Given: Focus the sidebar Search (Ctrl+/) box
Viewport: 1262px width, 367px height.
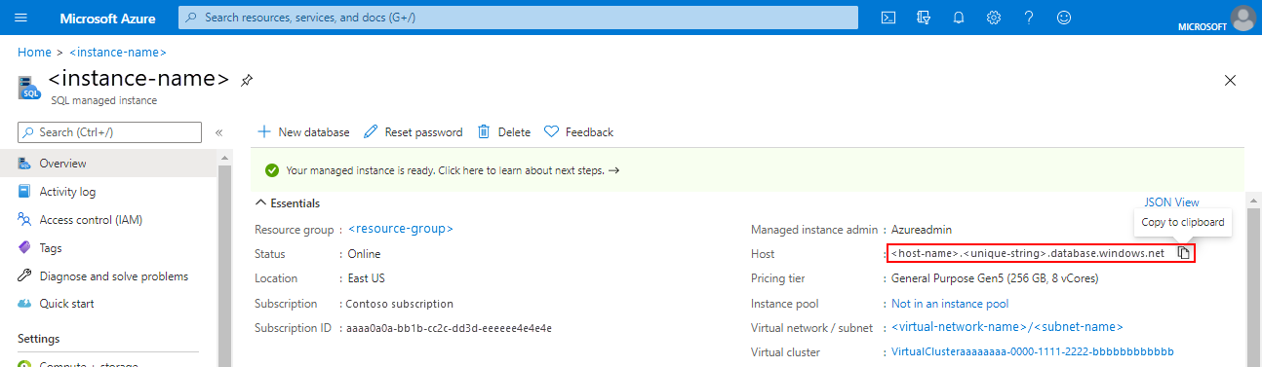Looking at the screenshot, I should click(x=109, y=132).
